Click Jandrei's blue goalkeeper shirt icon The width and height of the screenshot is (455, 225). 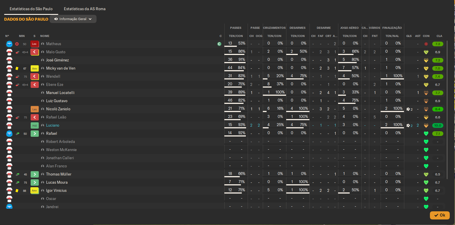9,207
